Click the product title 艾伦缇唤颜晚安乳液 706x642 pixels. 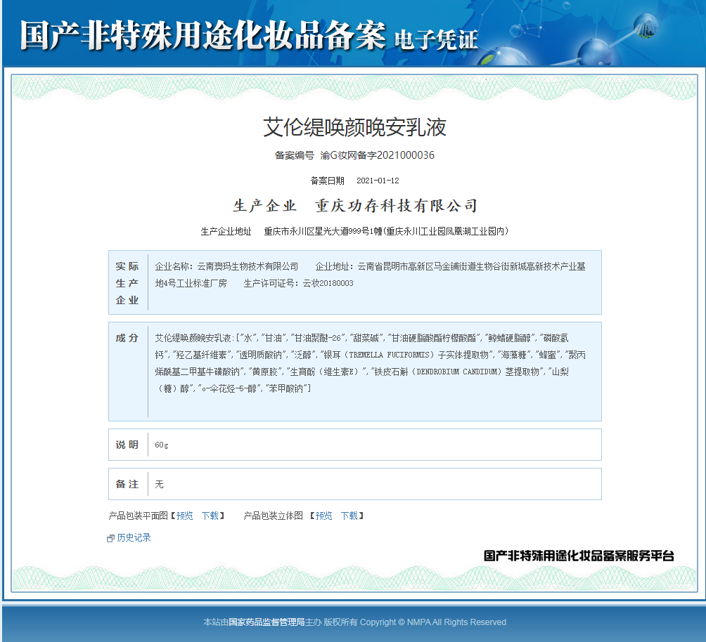pyautogui.click(x=355, y=127)
